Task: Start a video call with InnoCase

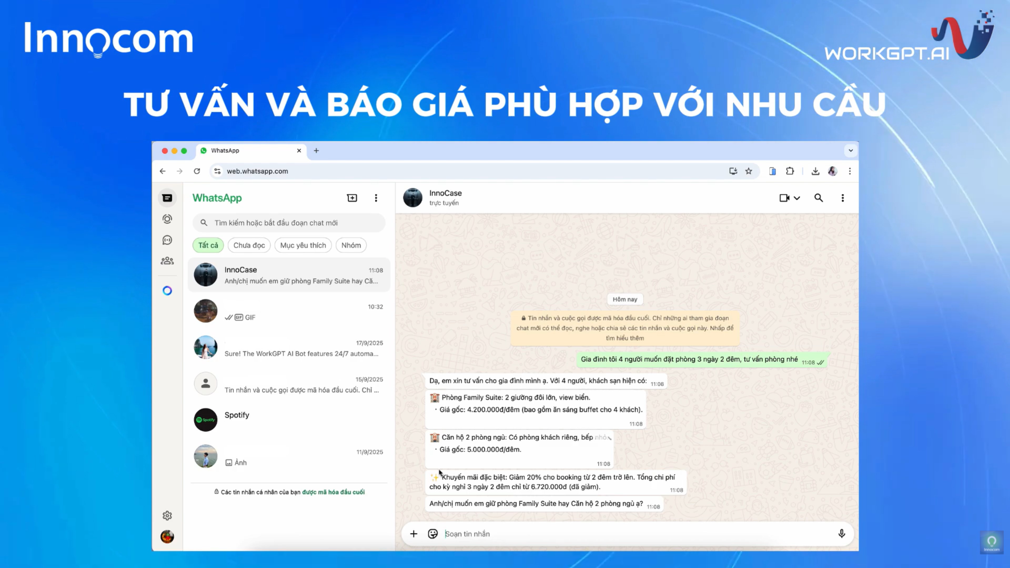Action: click(784, 198)
